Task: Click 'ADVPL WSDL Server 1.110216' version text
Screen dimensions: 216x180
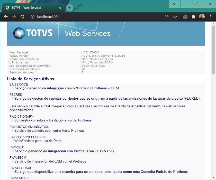Action: (x=103, y=56)
